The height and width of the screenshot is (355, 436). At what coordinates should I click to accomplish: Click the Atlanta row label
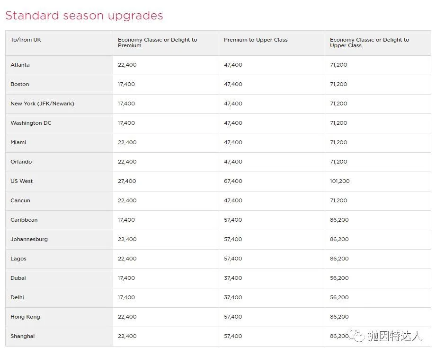(20, 65)
